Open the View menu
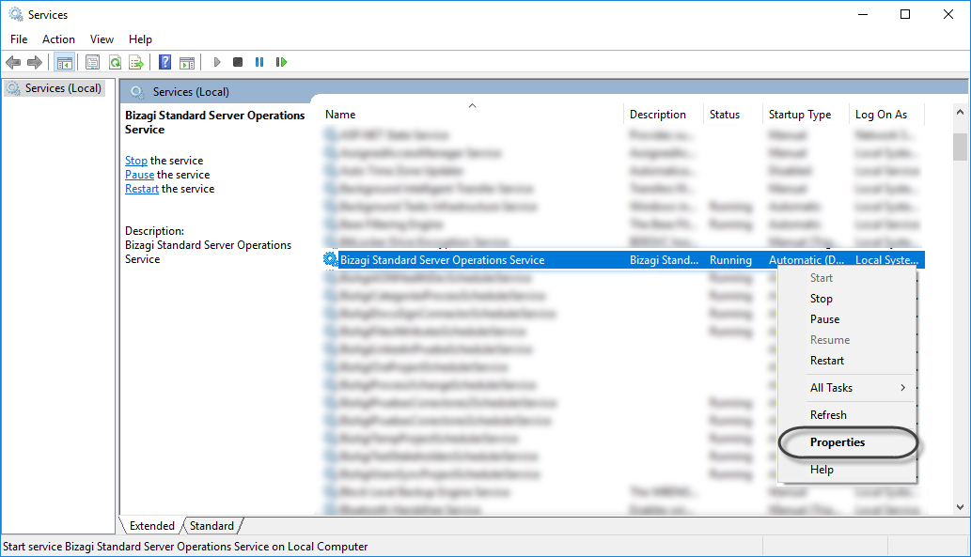The image size is (971, 557). (x=102, y=39)
